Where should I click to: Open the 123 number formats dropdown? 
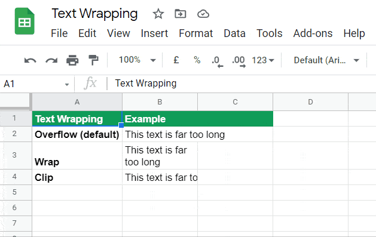click(263, 60)
